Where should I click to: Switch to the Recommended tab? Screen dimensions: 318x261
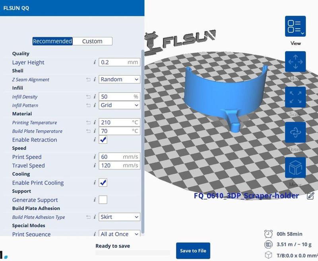(x=52, y=41)
